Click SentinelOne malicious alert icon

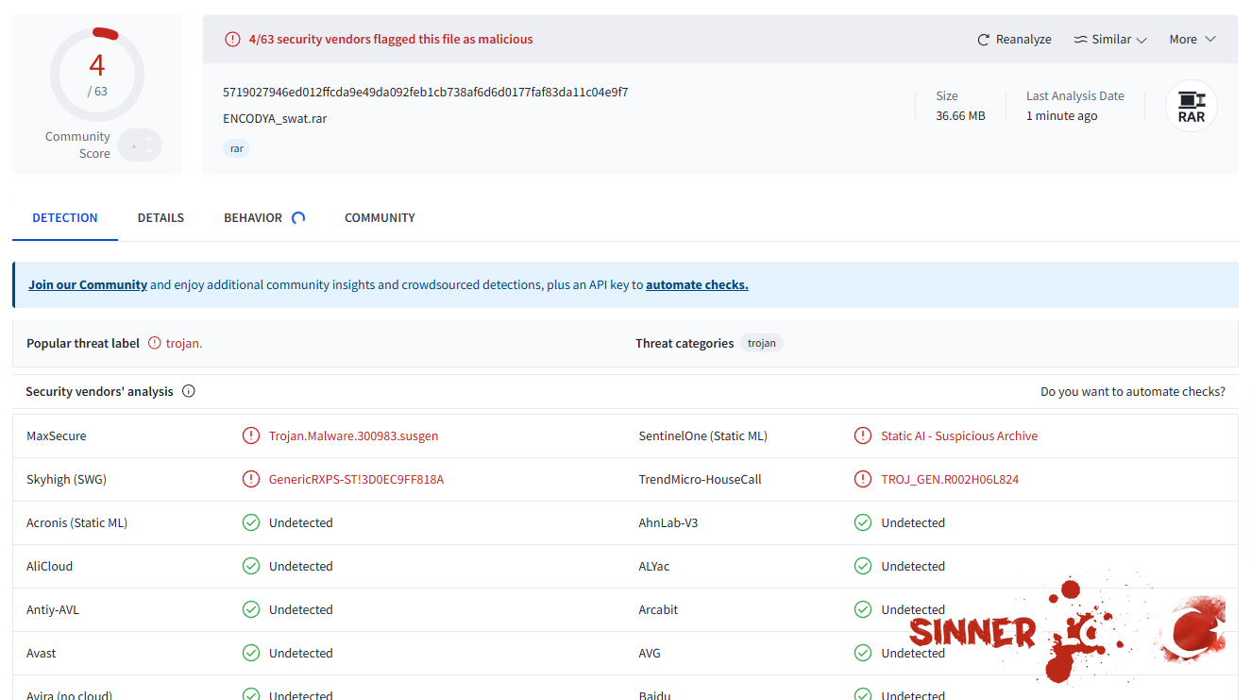tap(863, 436)
